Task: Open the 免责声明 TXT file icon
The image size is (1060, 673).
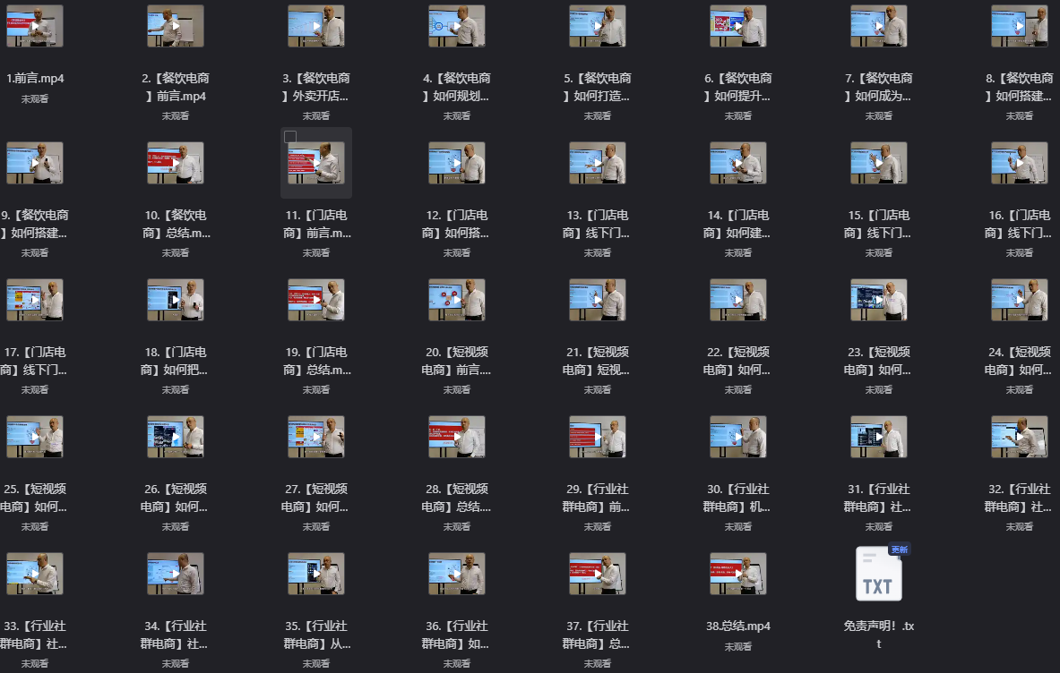Action: (x=878, y=575)
